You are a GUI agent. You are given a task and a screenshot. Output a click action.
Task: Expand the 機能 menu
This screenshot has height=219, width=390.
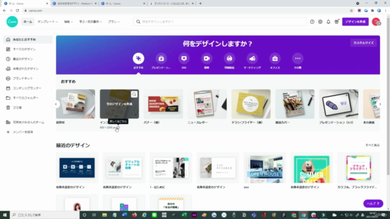[68, 22]
